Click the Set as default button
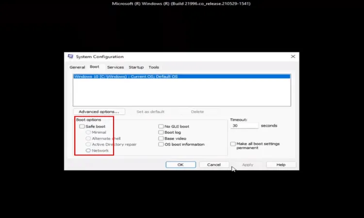364x218 pixels. pyautogui.click(x=150, y=111)
